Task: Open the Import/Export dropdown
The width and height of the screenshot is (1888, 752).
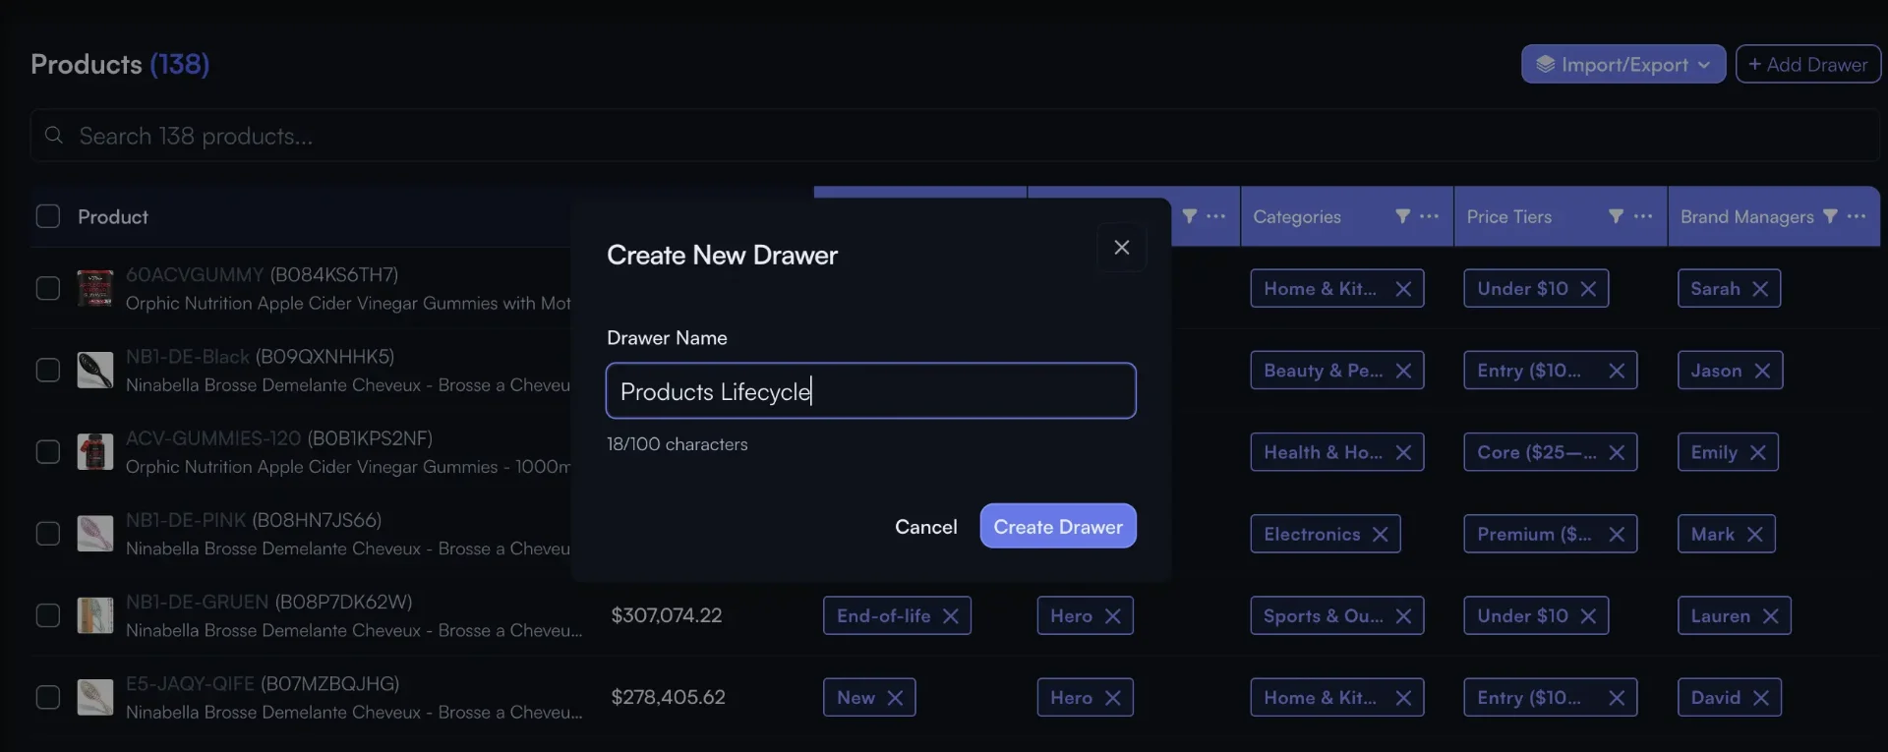Action: pyautogui.click(x=1623, y=65)
